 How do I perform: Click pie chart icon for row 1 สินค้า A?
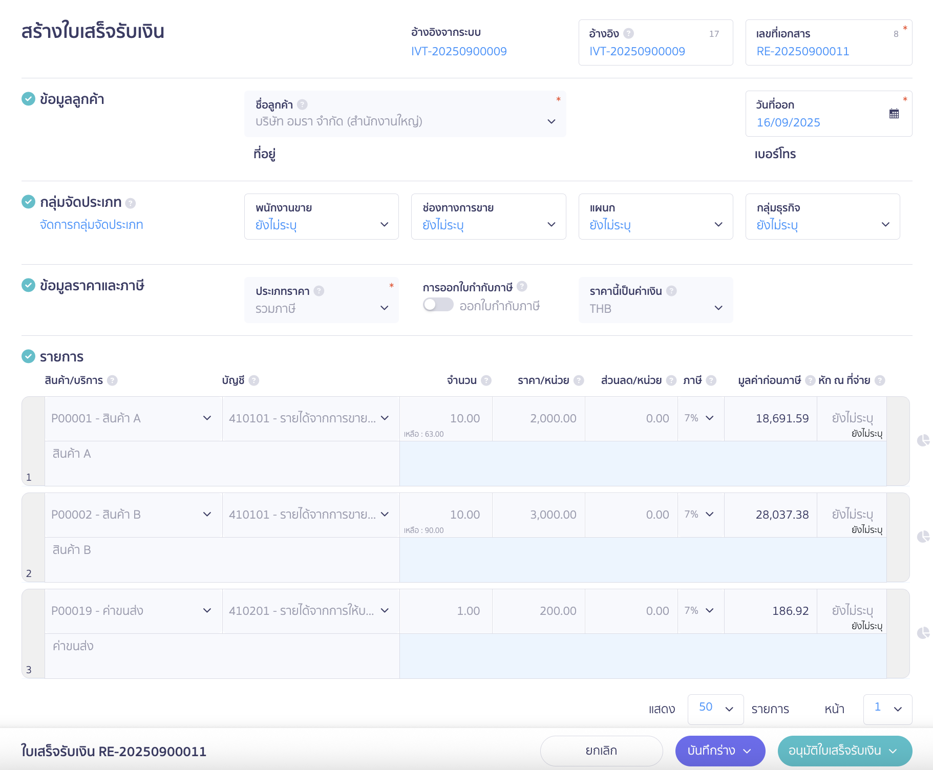923,440
